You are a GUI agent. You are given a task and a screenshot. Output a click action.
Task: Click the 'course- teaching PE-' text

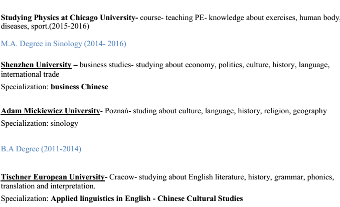pyautogui.click(x=173, y=18)
